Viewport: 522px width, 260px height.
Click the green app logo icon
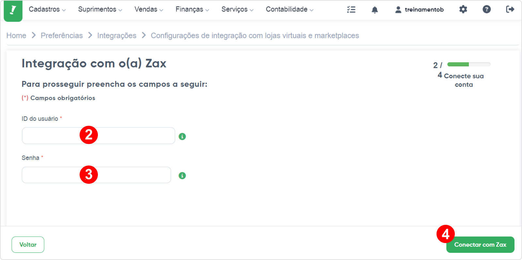pos(13,11)
